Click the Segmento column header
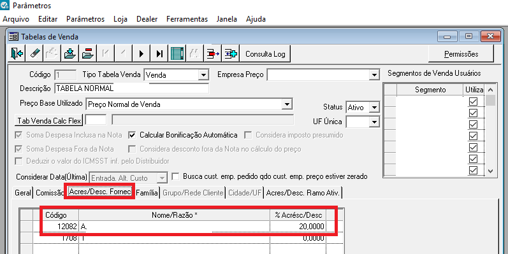Screen dimensions: 508x254 pos(430,90)
